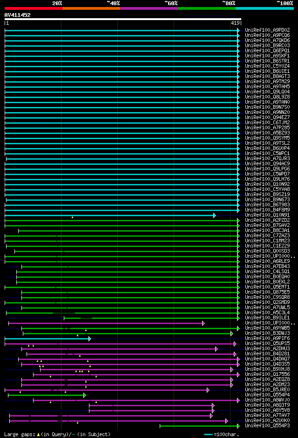
Task: Select the label UniRef100_Q5UPS5
Action: 267,343
